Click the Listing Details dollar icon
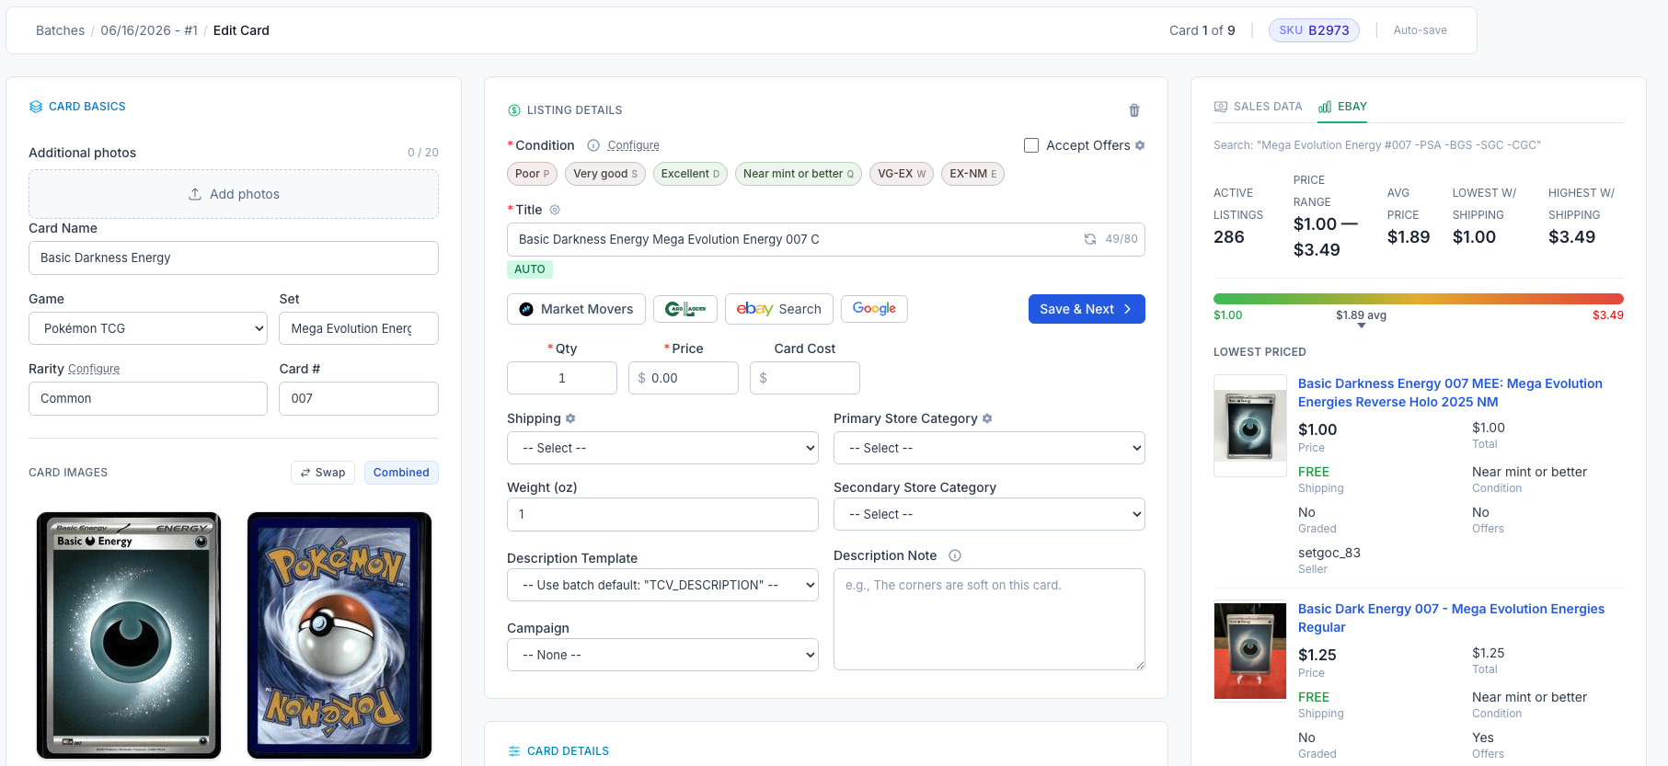 pos(514,110)
